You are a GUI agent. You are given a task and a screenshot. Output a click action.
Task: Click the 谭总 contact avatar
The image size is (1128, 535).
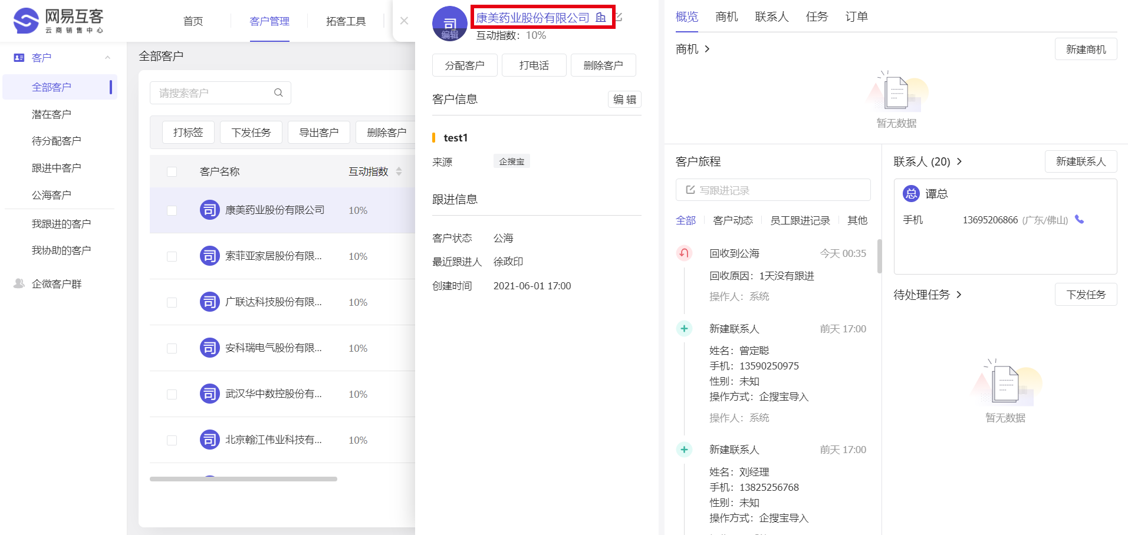(x=911, y=193)
